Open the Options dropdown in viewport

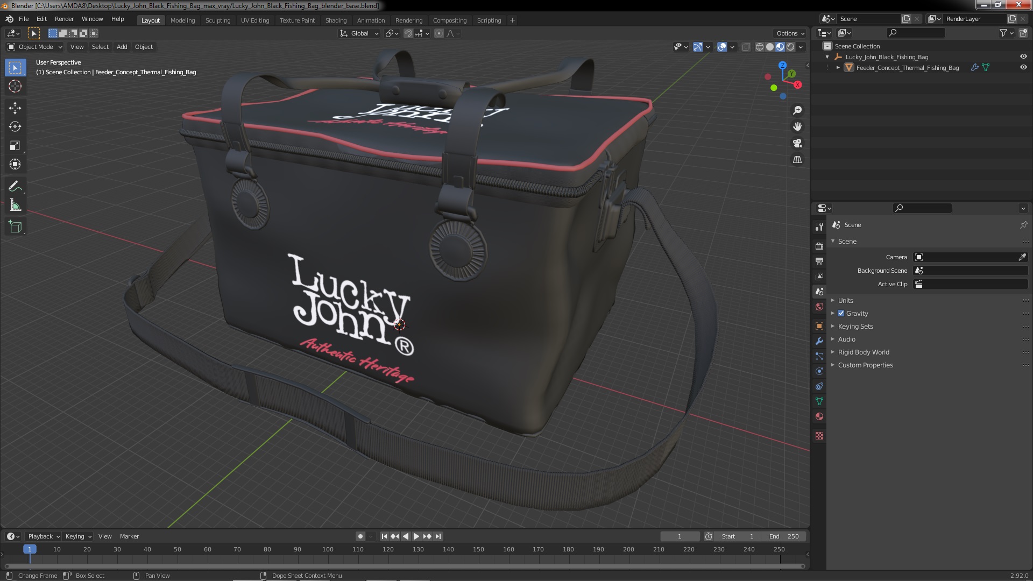coord(790,33)
